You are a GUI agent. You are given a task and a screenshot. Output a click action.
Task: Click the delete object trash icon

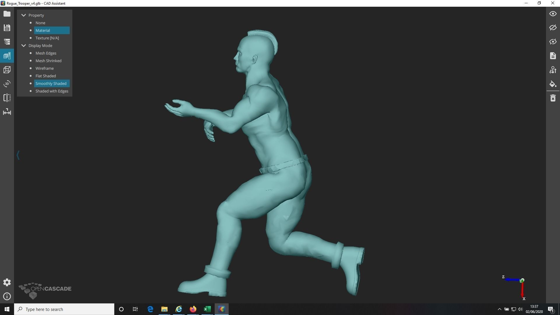coord(553,98)
